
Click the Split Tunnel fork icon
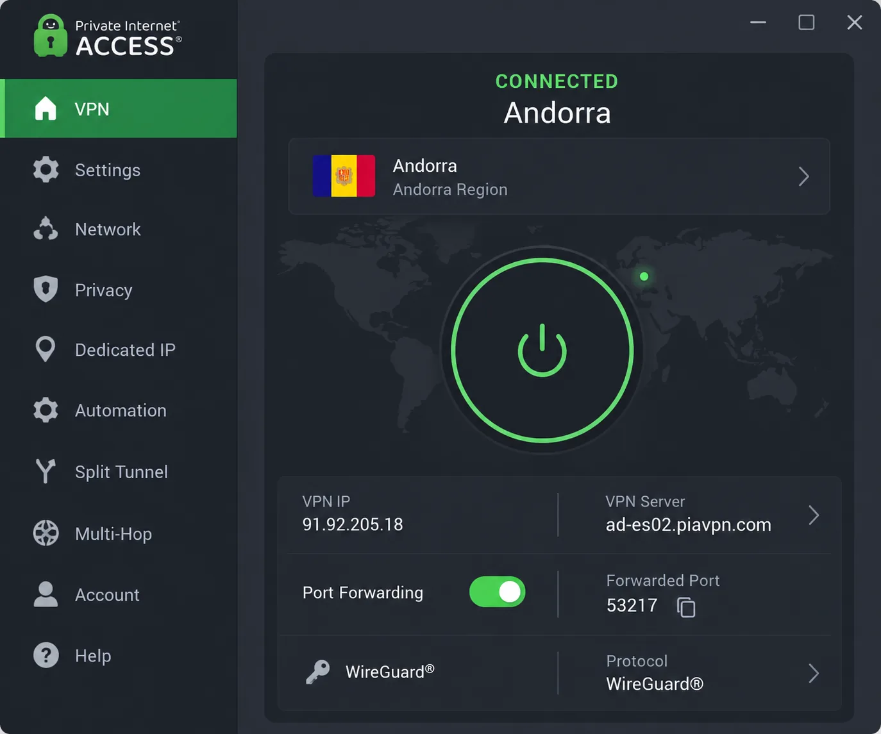point(46,471)
